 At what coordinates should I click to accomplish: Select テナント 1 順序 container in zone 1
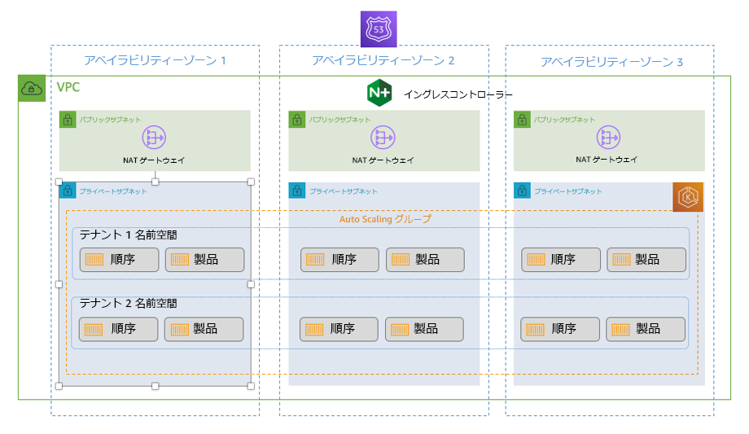pyautogui.click(x=119, y=260)
